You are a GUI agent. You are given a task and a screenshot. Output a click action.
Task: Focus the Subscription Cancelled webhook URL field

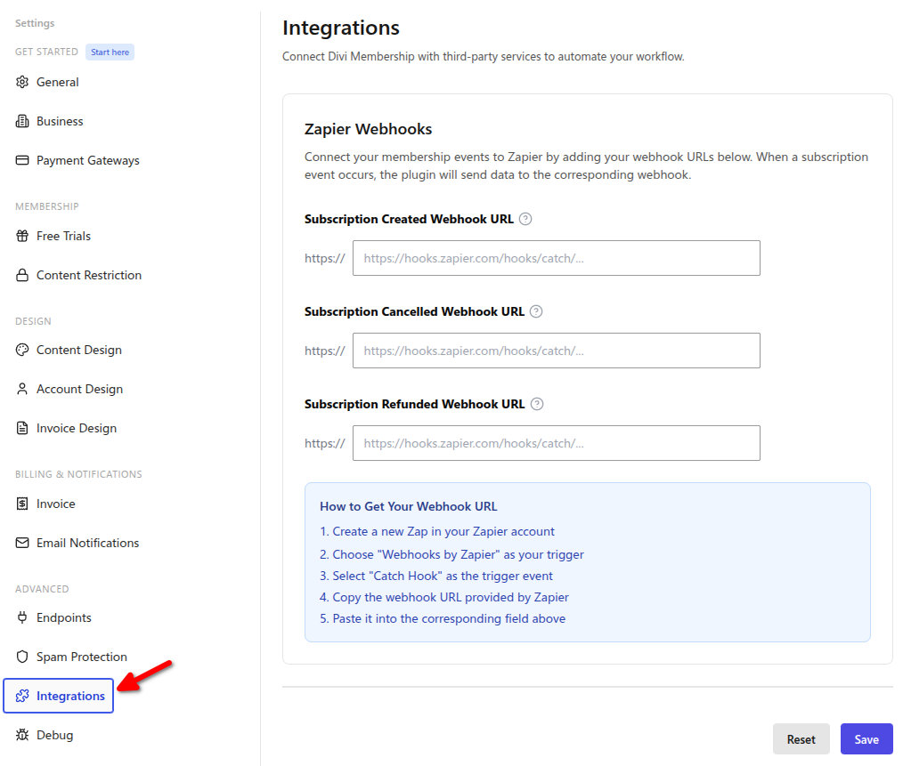[x=557, y=351]
